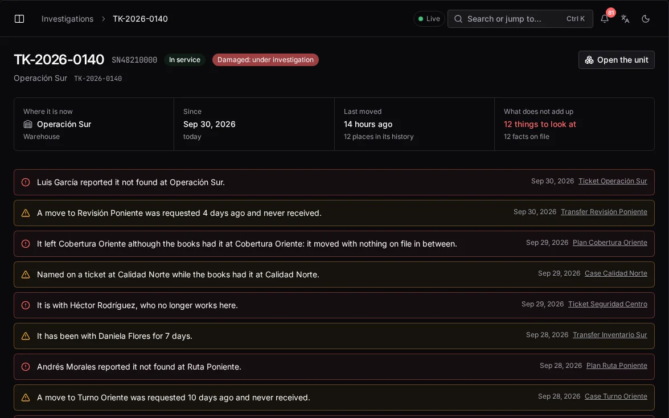Open the Ticket Operación Sur link

tap(613, 181)
